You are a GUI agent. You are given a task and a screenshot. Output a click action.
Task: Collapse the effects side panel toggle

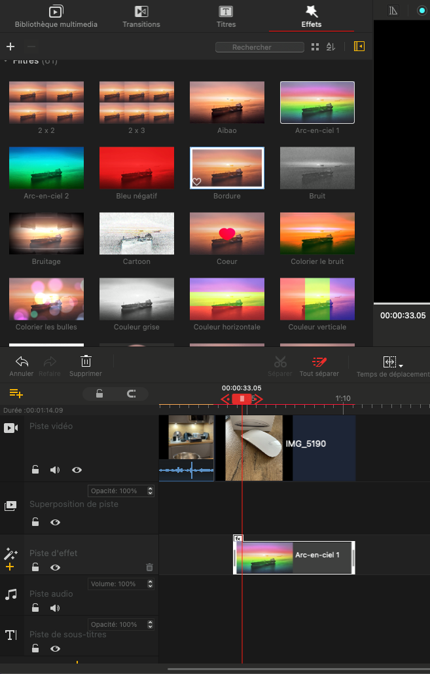coord(359,46)
